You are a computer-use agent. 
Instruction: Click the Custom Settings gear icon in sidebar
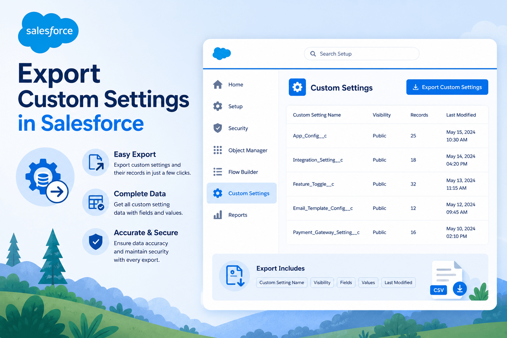click(218, 193)
